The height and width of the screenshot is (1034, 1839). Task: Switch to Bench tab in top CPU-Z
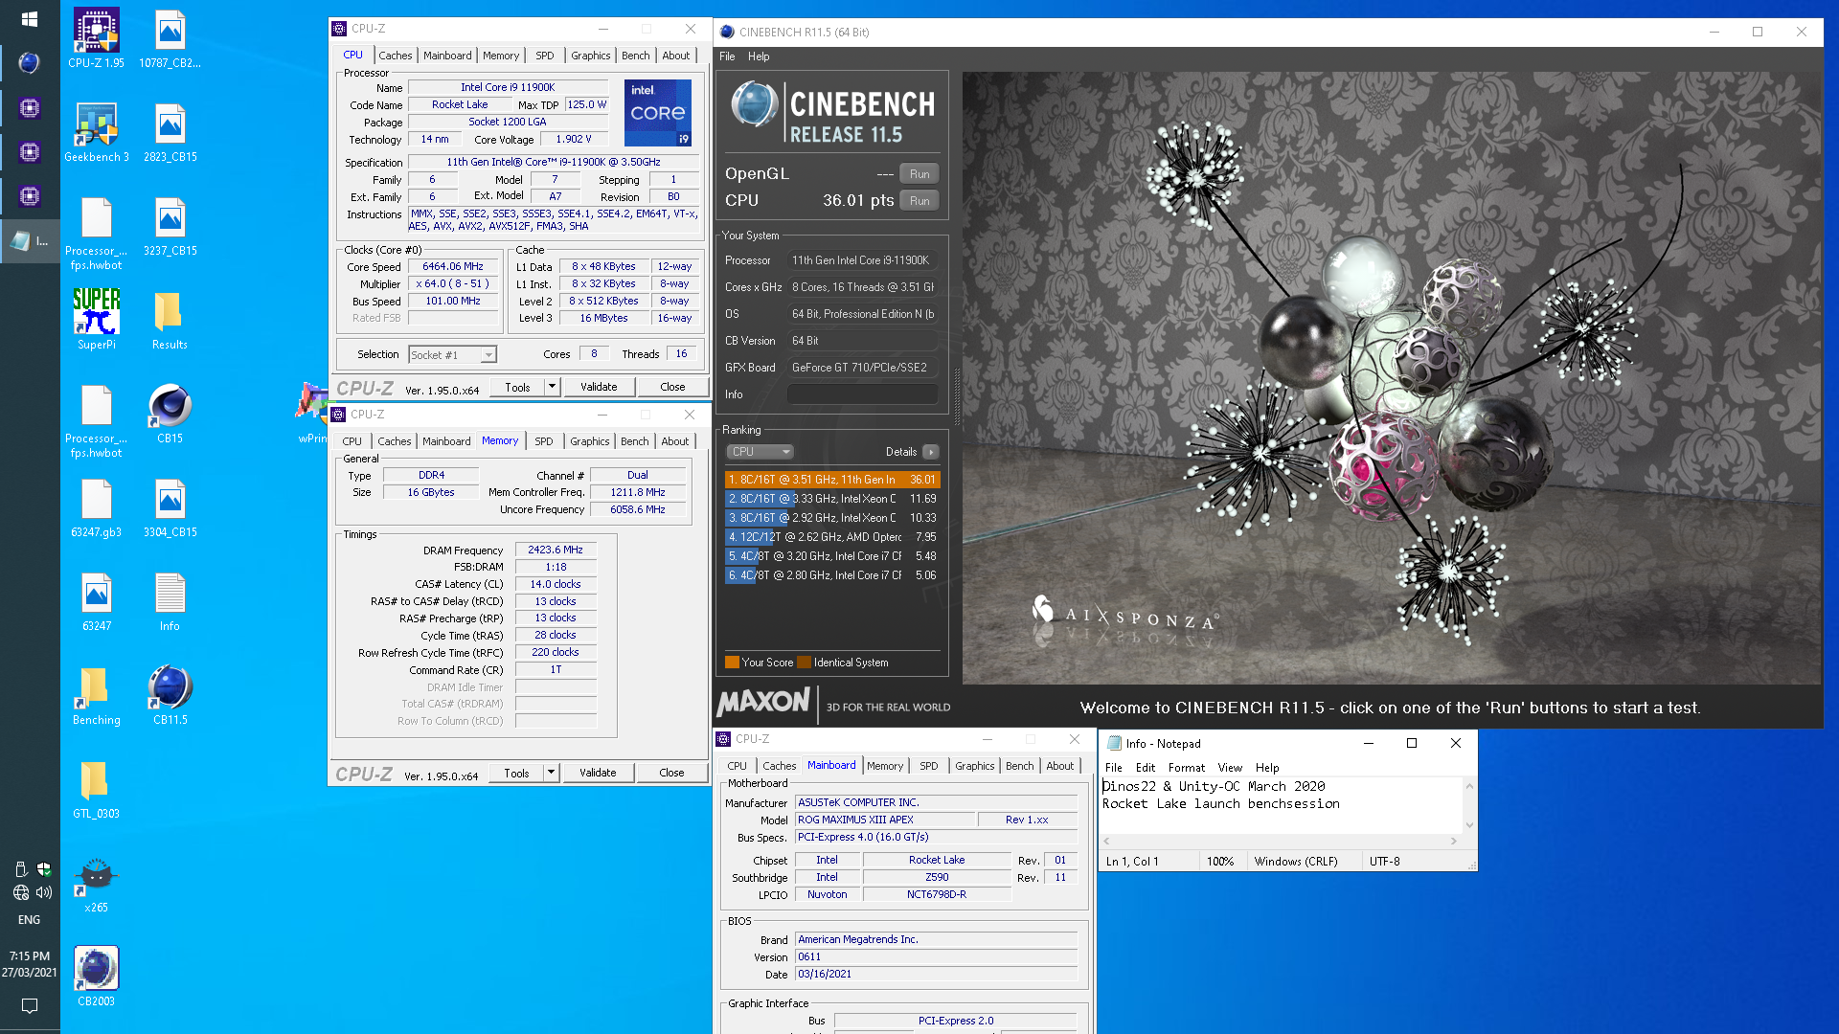(635, 56)
